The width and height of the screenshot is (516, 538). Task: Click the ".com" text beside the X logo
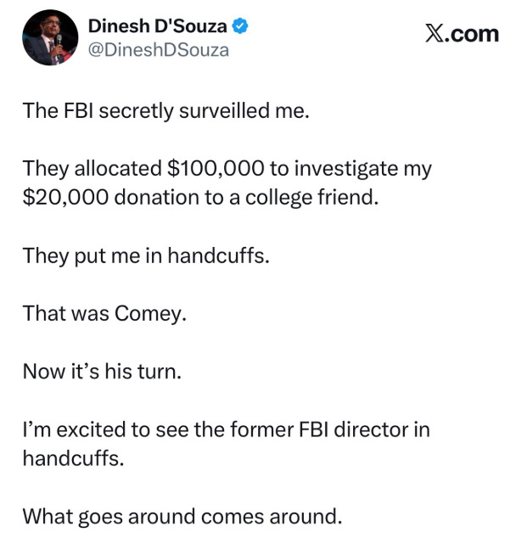(472, 34)
